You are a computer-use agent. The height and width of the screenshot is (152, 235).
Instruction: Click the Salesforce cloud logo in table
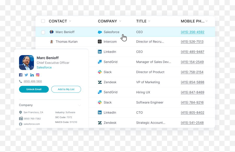click(x=100, y=32)
